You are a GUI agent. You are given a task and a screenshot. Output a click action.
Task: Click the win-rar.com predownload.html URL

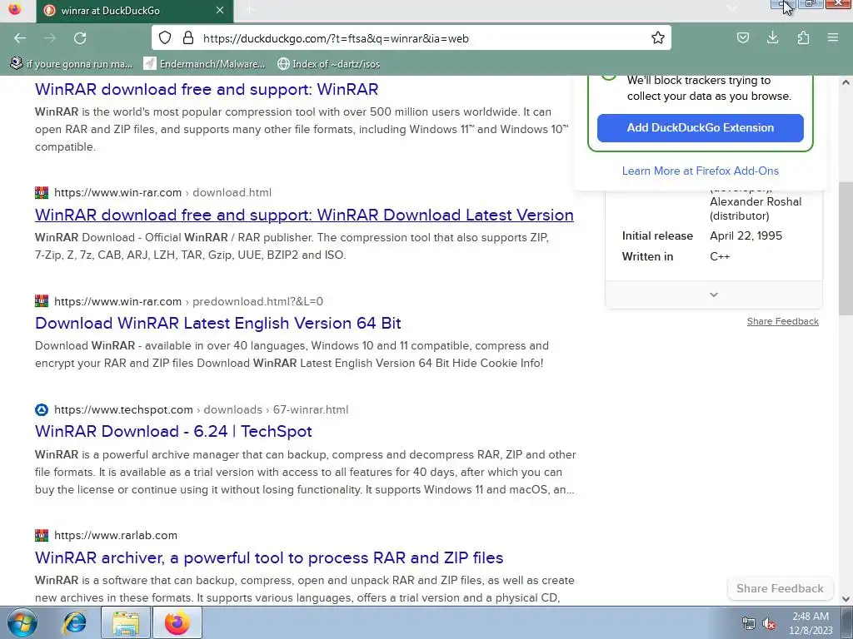click(189, 301)
